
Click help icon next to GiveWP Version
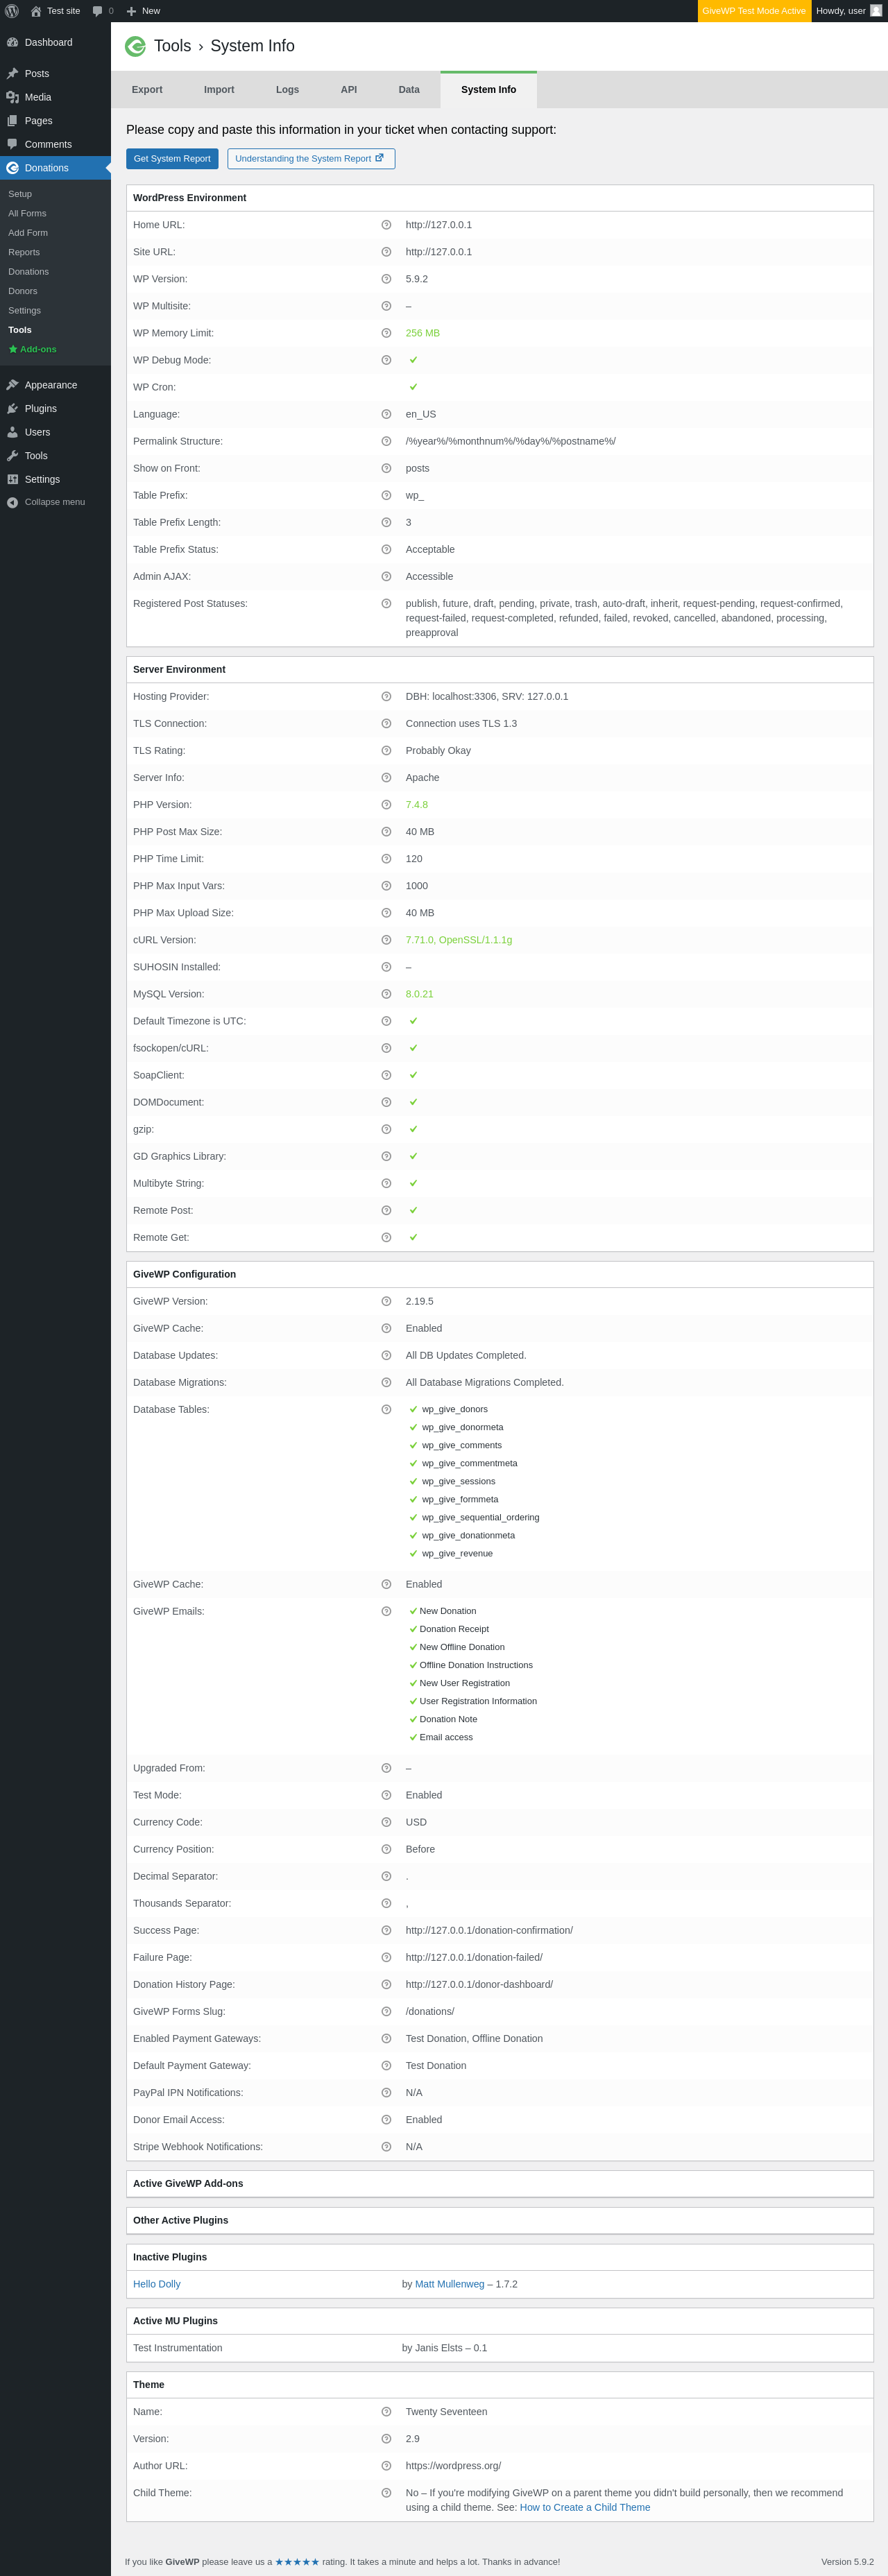(386, 1301)
